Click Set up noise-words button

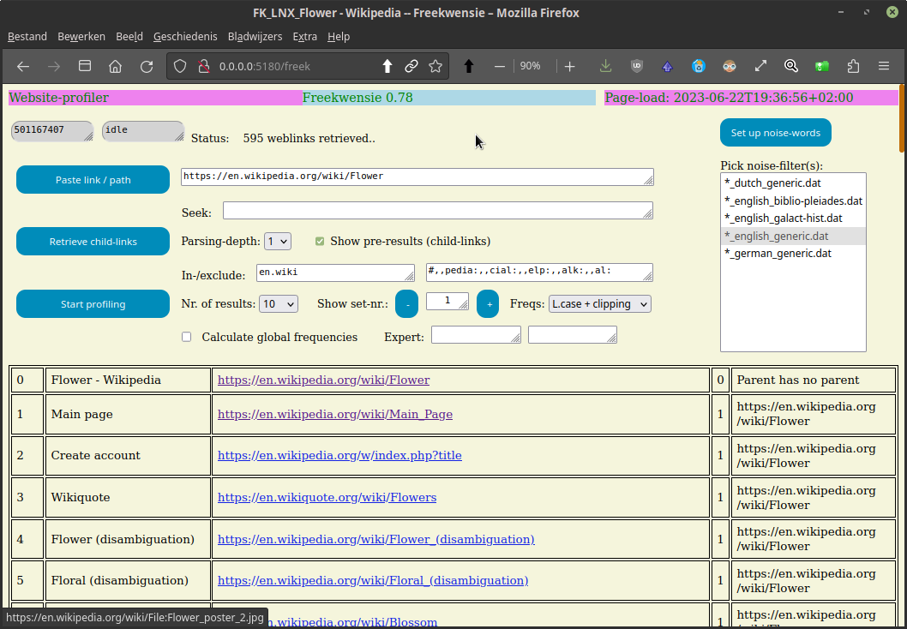[776, 133]
